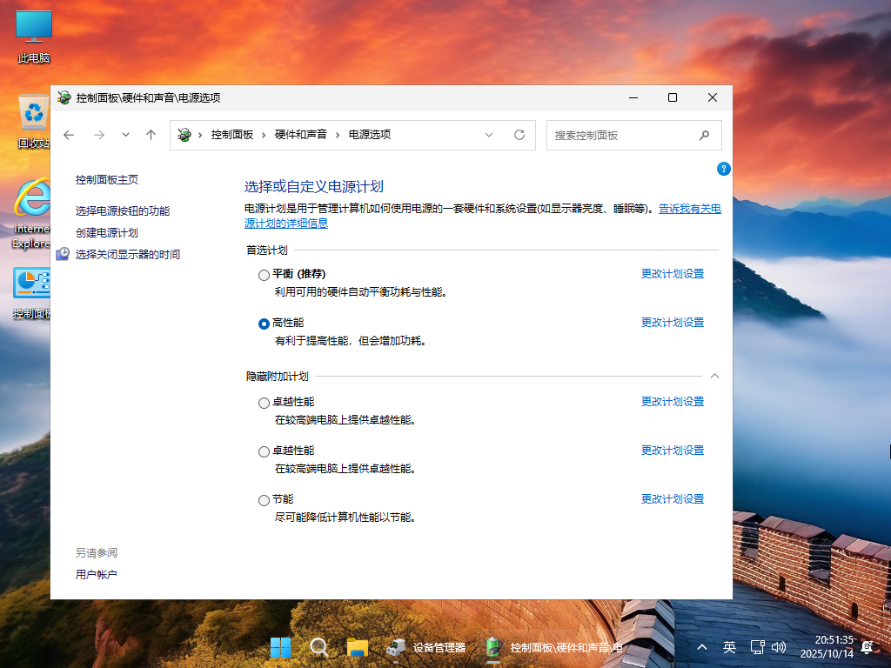Open the Windows Start menu
This screenshot has height=668, width=891.
(x=280, y=647)
